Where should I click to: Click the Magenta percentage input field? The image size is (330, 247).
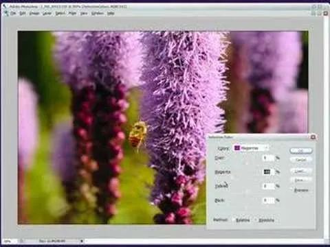(x=268, y=172)
